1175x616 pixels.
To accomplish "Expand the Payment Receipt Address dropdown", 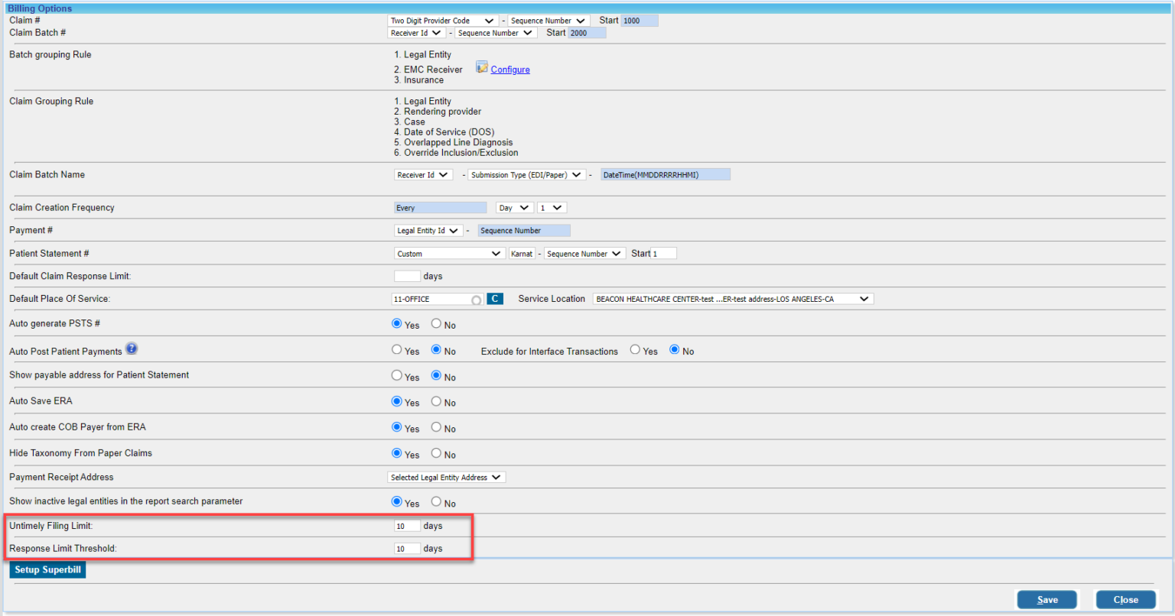I will [x=446, y=477].
